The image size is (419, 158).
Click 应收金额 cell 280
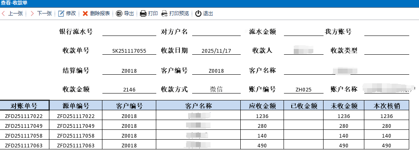(262, 125)
